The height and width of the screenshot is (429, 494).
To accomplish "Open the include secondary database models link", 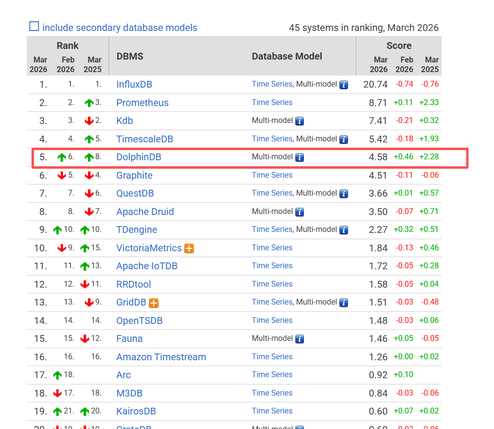I will (120, 28).
